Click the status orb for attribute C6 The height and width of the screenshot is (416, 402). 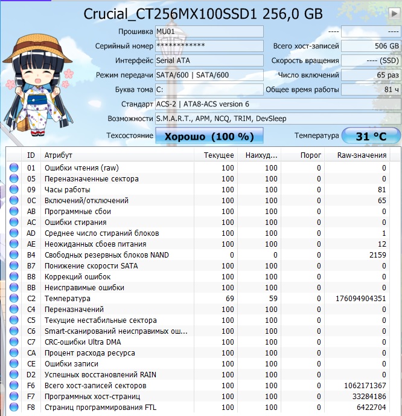14,331
